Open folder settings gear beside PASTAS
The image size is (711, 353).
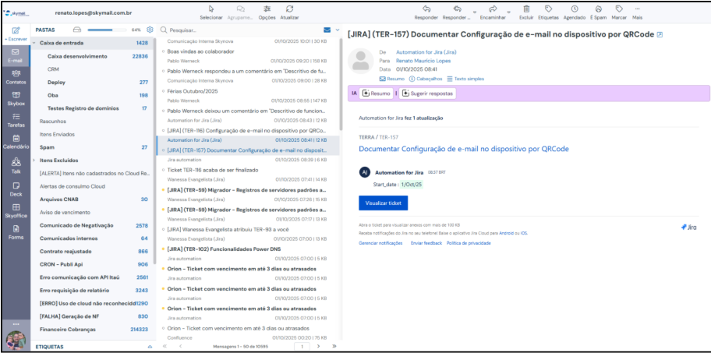[149, 30]
